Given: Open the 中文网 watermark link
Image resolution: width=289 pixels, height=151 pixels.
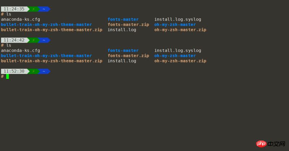Looking at the screenshot, I should (277, 144).
